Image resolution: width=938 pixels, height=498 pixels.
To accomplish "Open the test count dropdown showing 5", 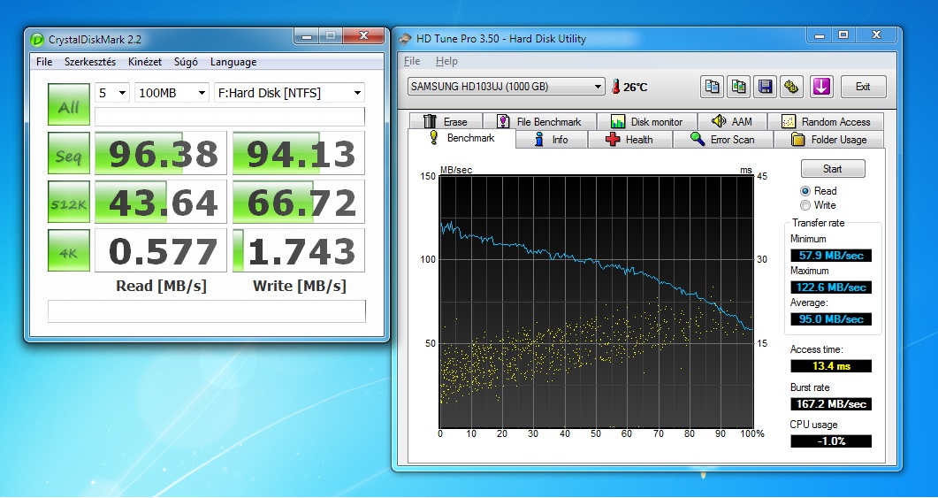I will click(x=112, y=93).
